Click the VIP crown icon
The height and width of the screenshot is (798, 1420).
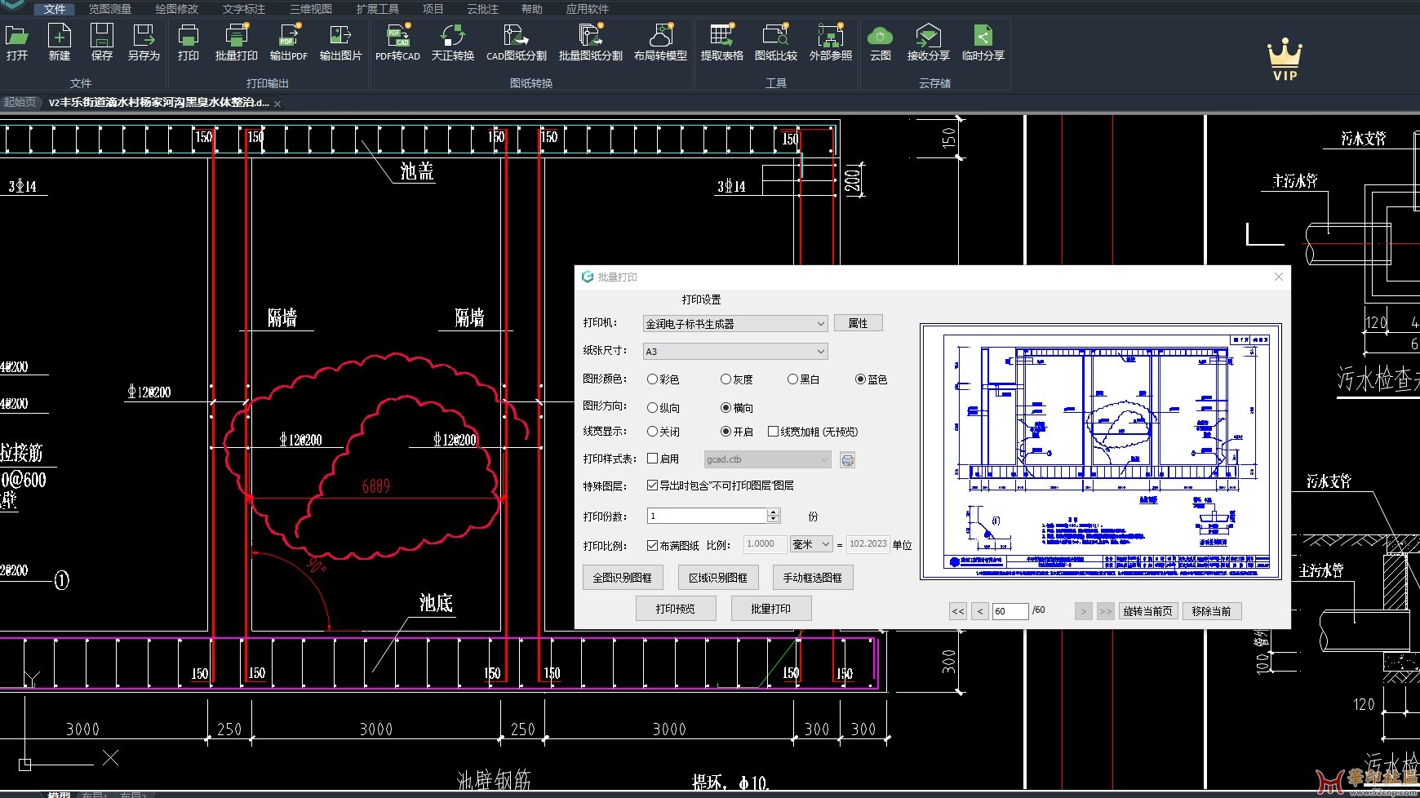(x=1285, y=59)
